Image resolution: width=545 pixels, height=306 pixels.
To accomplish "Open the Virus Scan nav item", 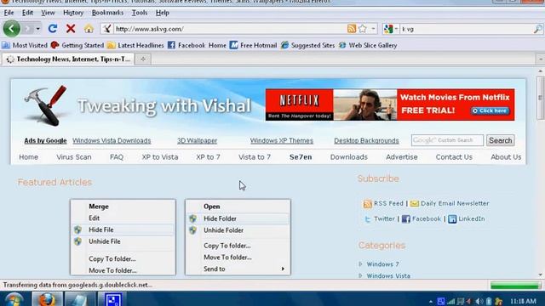I will [74, 157].
